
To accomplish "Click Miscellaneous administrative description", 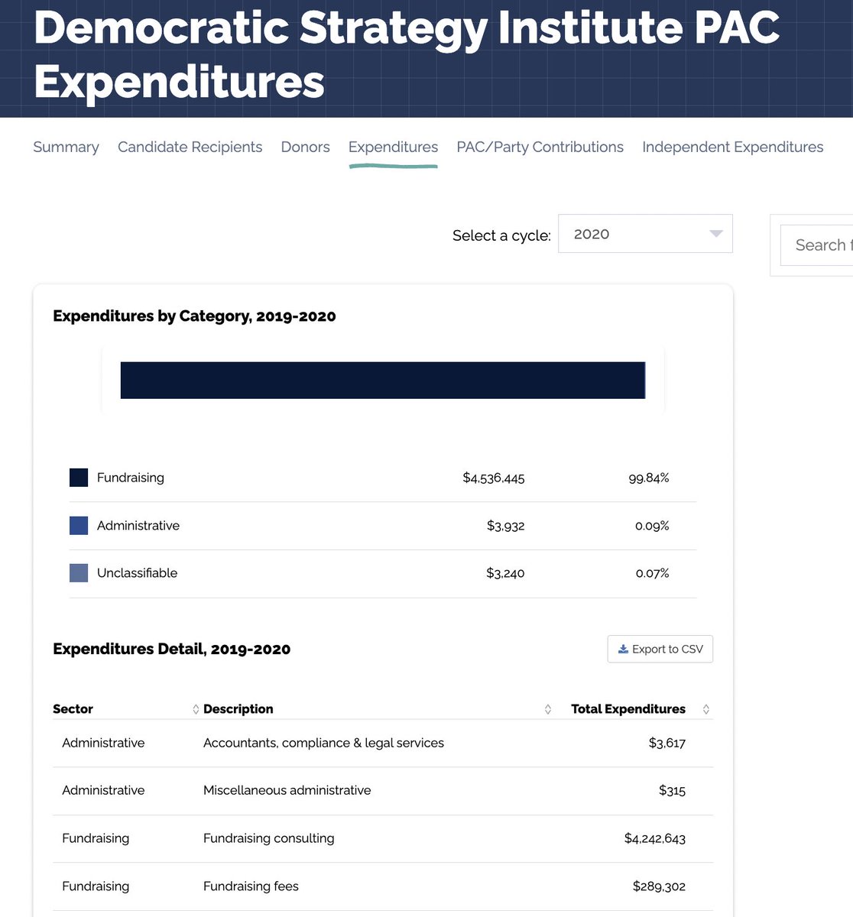I will [287, 790].
